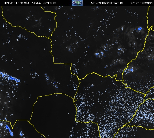Select the NOAA label in header

click(36, 3)
